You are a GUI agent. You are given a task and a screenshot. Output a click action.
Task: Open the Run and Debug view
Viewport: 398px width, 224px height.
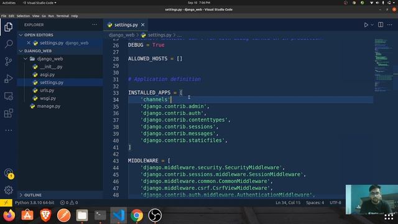pyautogui.click(x=8, y=79)
